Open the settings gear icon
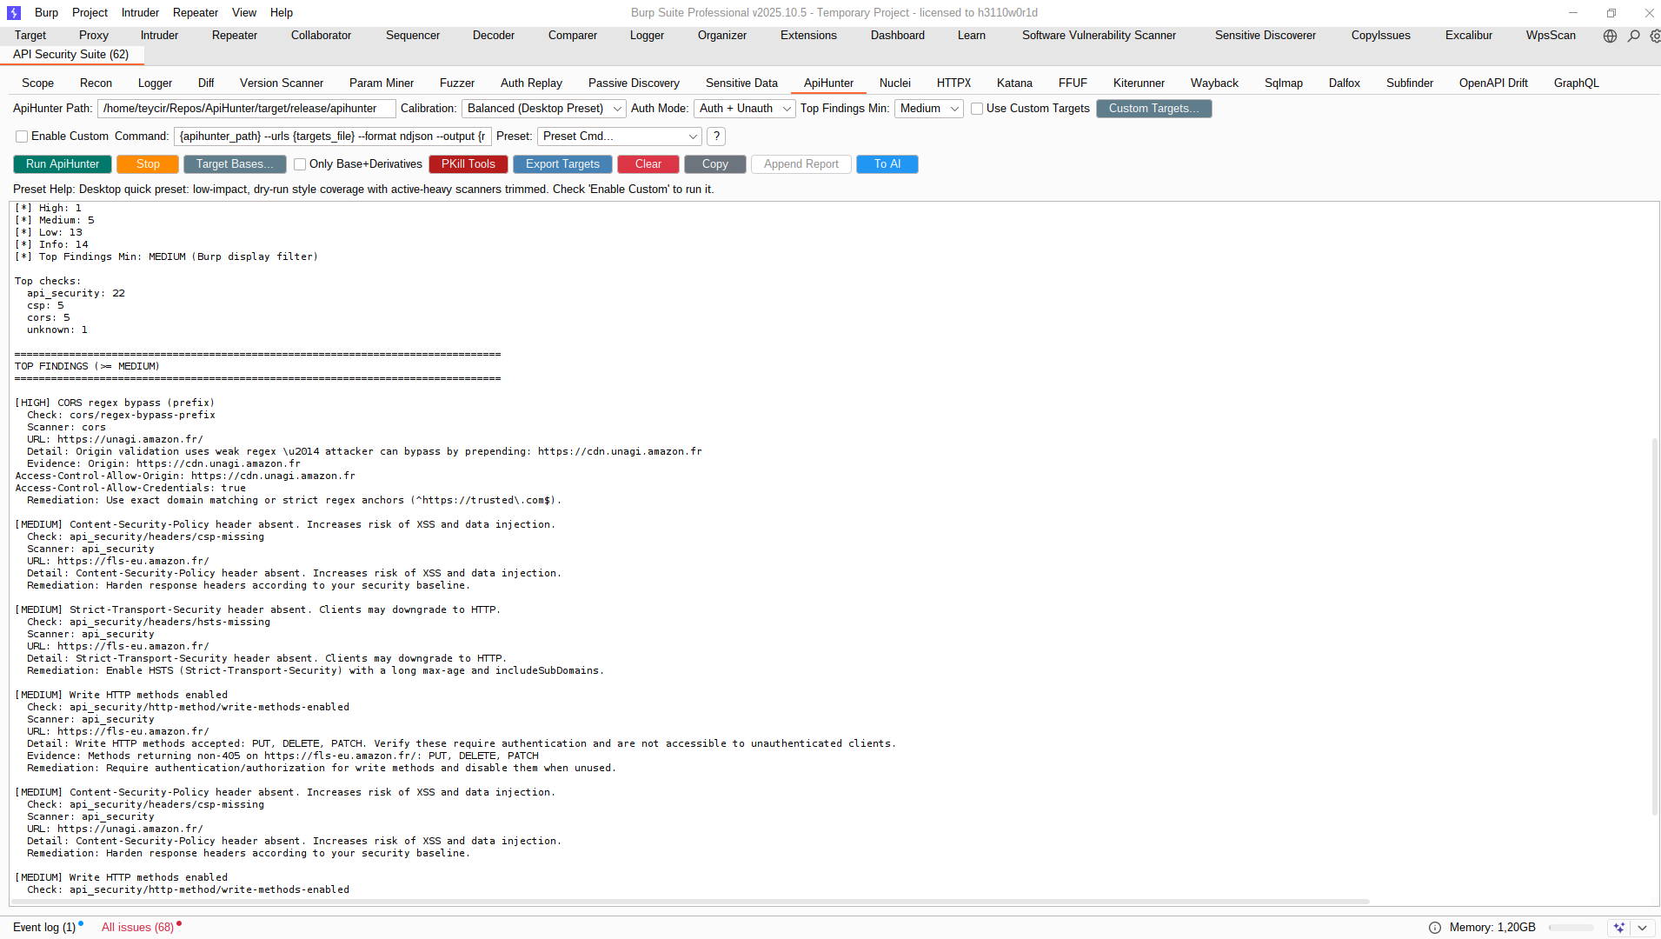The height and width of the screenshot is (939, 1661). 1655,36
